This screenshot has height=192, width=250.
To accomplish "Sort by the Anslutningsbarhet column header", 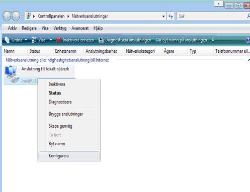I will click(104, 51).
